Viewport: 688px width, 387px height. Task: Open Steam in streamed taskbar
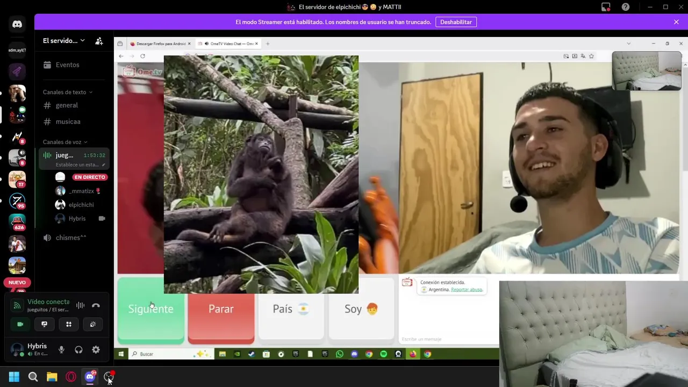tap(252, 354)
